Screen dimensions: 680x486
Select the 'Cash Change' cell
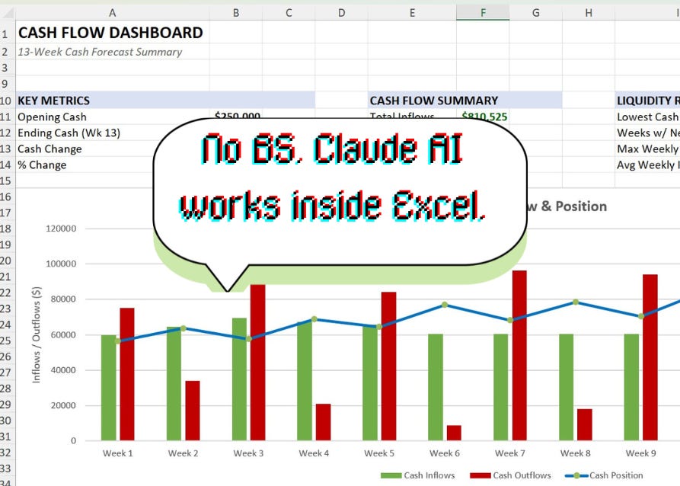point(49,149)
